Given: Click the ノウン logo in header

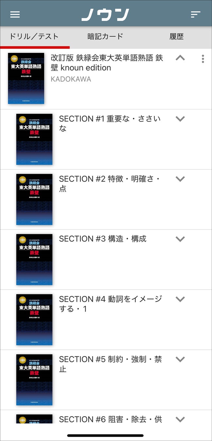Looking at the screenshot, I should click(106, 15).
